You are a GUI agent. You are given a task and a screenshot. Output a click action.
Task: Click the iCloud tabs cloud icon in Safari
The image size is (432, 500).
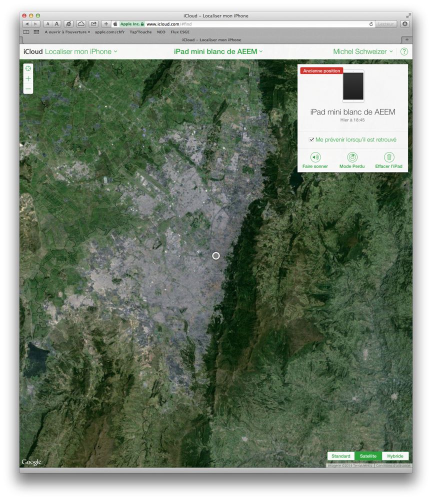point(81,23)
